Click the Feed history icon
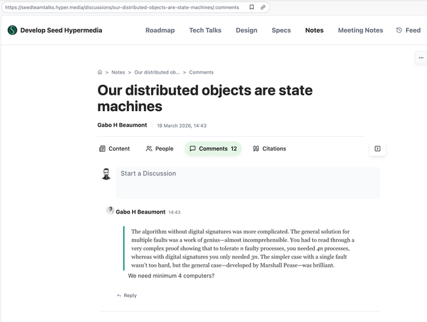Viewport: 427px width, 322px height. pyautogui.click(x=399, y=30)
